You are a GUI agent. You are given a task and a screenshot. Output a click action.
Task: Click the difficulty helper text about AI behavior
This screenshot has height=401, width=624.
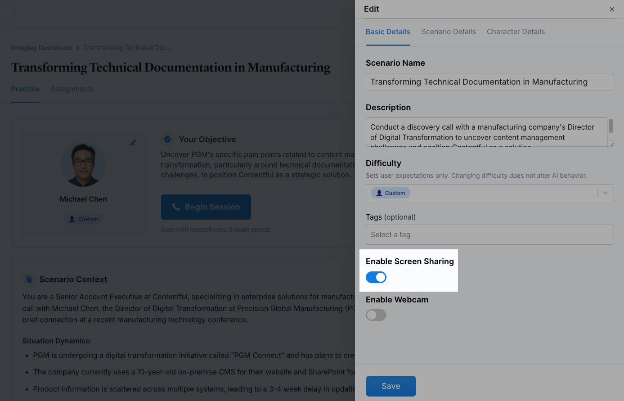476,176
